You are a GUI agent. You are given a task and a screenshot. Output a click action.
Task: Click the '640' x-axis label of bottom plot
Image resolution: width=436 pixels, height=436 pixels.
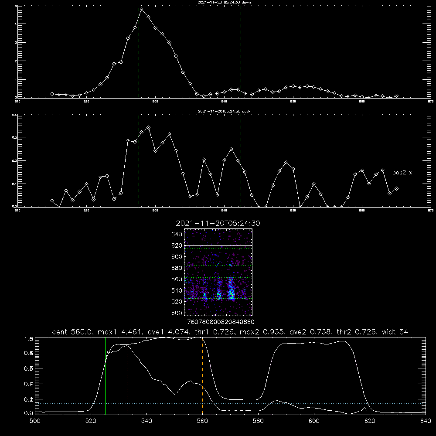pos(426,421)
